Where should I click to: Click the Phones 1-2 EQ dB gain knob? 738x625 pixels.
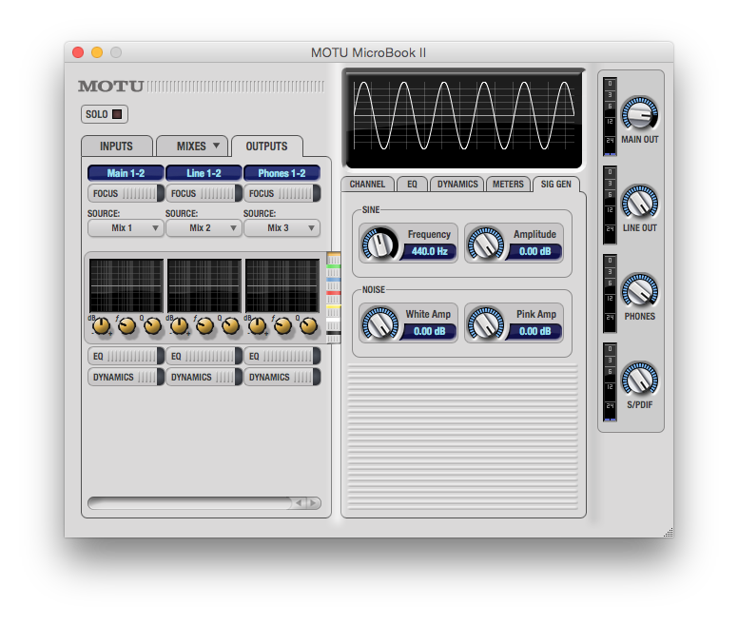[x=258, y=325]
